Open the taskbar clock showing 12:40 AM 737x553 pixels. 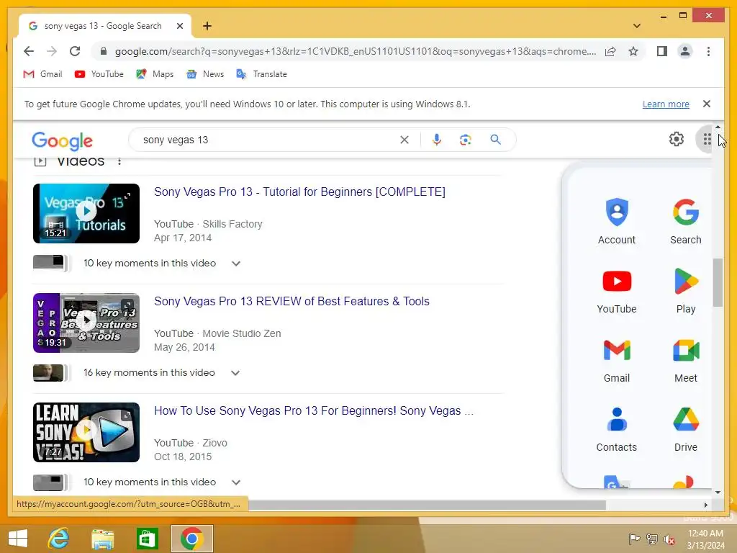(x=705, y=539)
